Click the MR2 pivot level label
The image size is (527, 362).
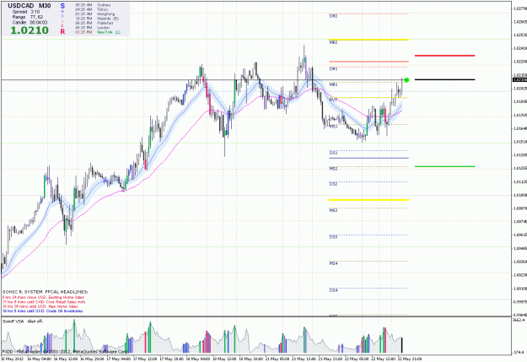[x=333, y=43]
